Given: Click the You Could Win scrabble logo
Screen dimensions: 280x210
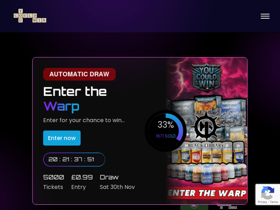Looking at the screenshot, I should click(x=30, y=16).
